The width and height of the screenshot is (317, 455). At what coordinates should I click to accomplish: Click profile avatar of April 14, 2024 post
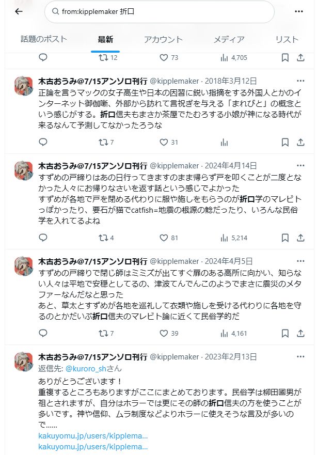(24, 171)
